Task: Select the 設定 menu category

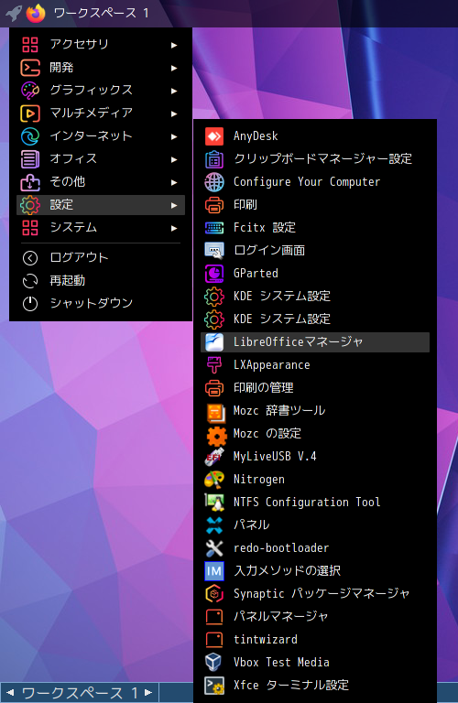Action: 101,205
